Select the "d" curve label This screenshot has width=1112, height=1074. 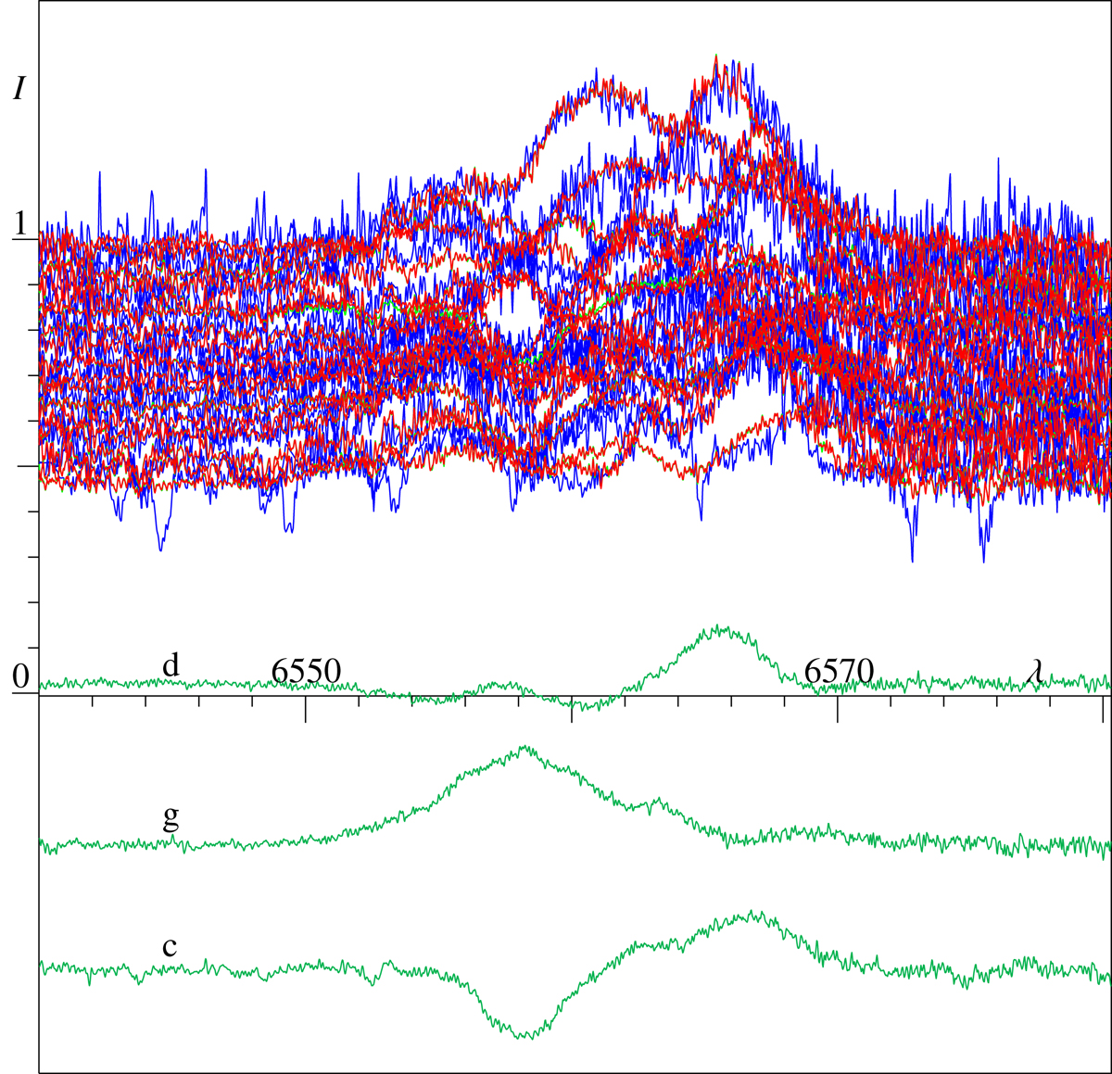click(171, 664)
